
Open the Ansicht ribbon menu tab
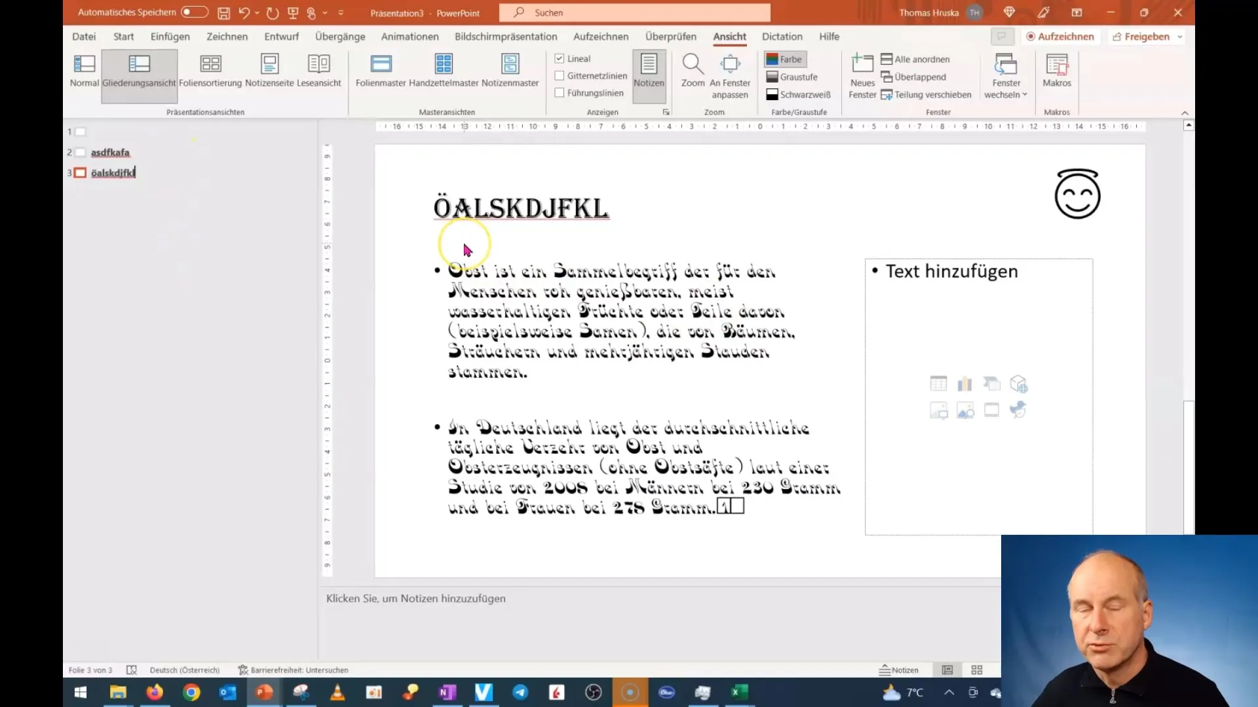[730, 36]
